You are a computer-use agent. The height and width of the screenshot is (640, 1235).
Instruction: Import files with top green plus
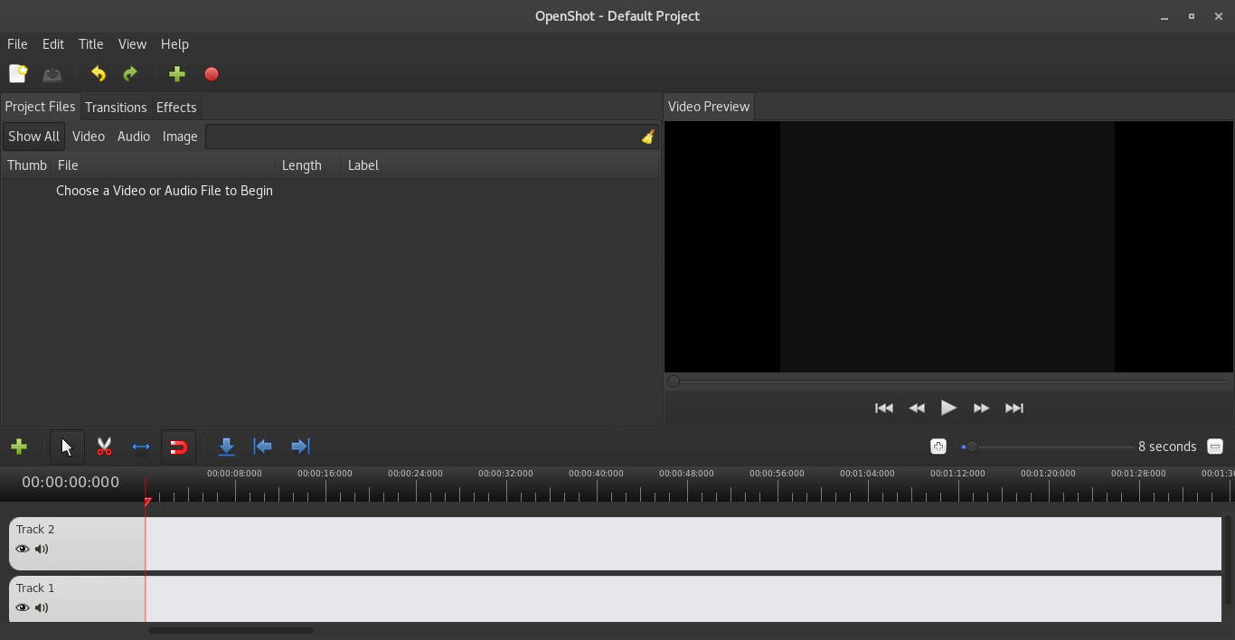coord(177,74)
